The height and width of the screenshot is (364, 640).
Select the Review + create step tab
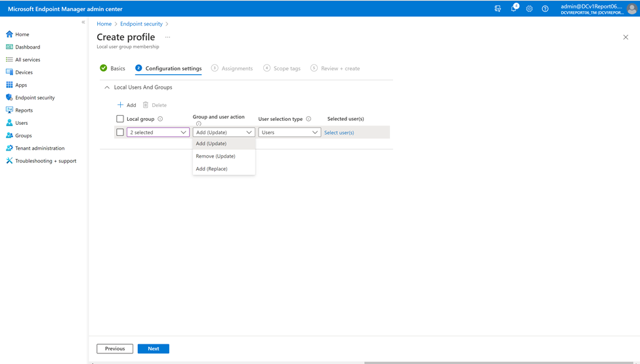335,68
